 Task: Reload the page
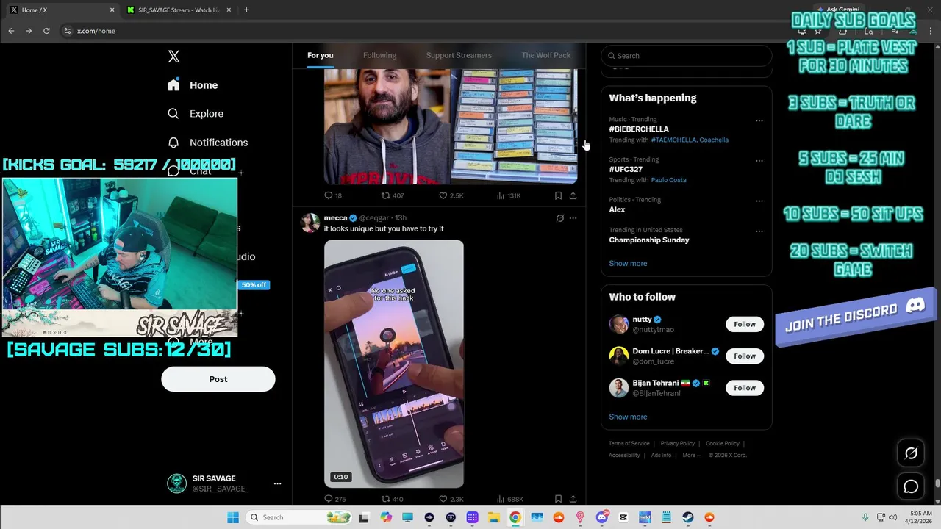pos(46,31)
